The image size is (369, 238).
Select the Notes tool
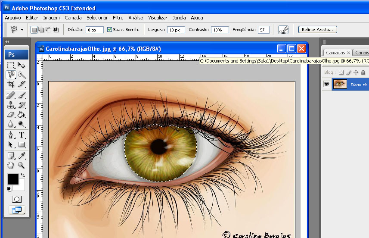11,156
